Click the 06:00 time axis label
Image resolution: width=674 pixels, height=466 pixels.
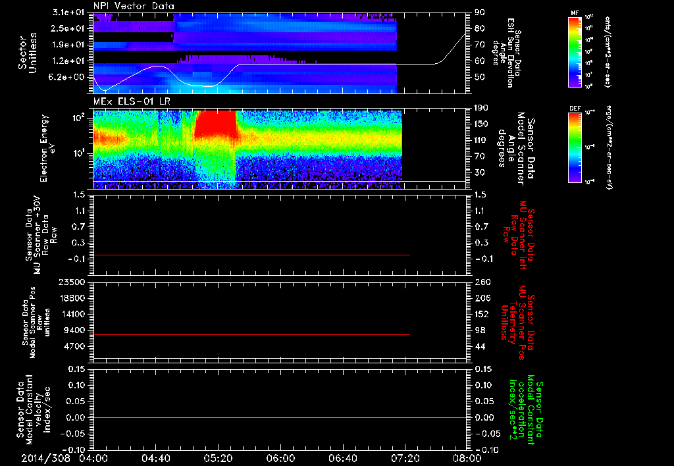280,458
